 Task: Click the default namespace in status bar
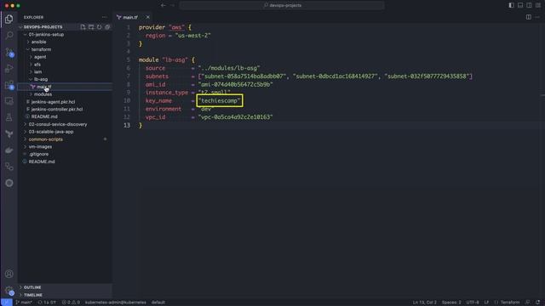click(158, 303)
